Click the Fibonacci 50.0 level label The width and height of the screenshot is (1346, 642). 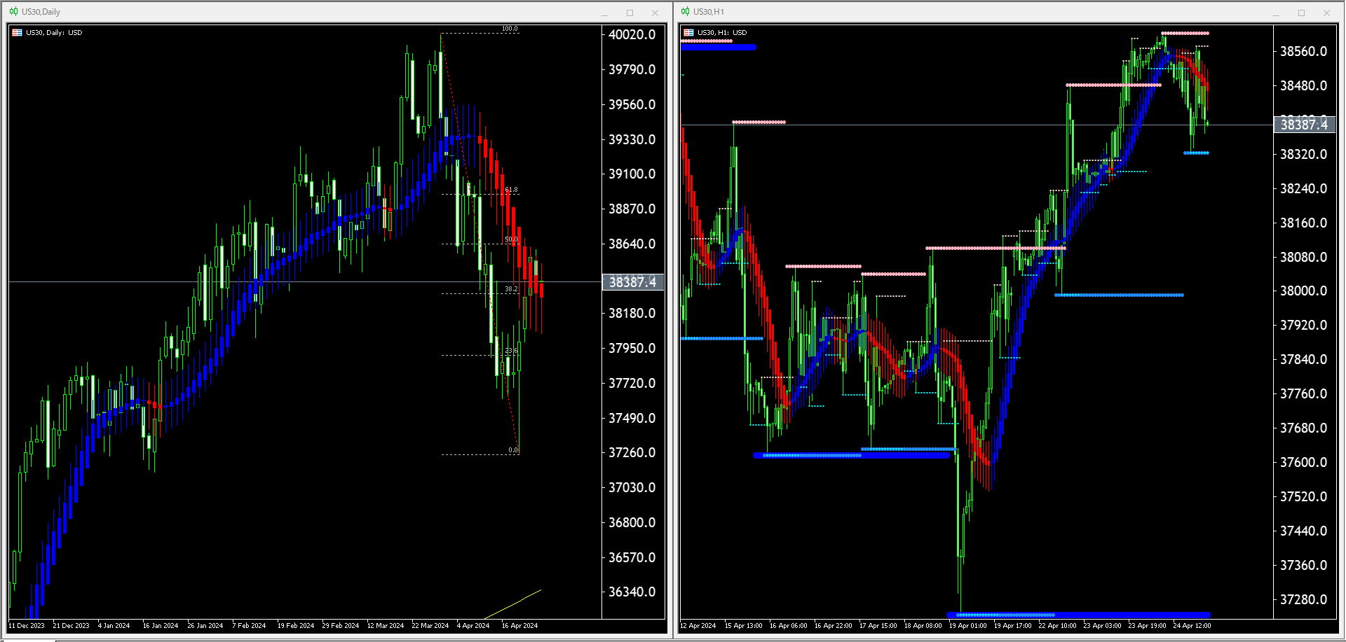[x=512, y=239]
